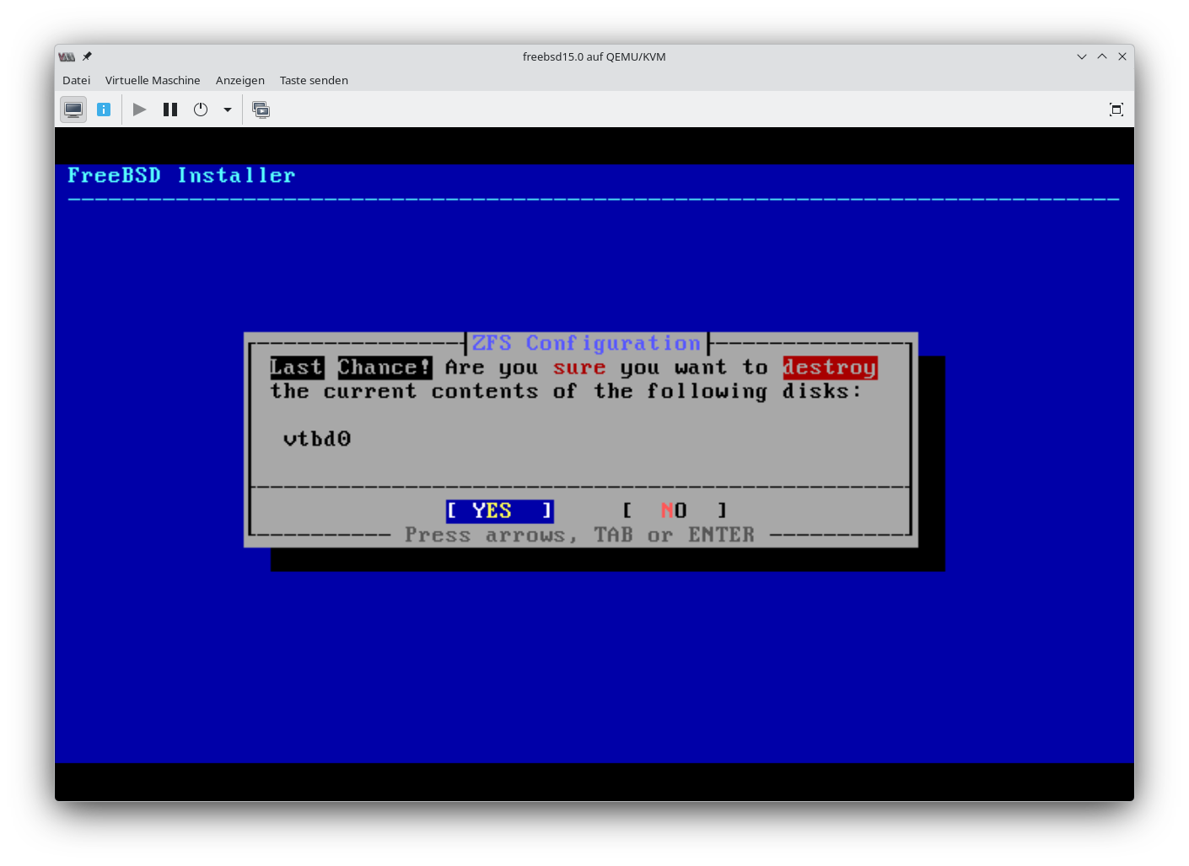
Task: Click the ZFS Configuration dialog title
Action: click(x=587, y=343)
